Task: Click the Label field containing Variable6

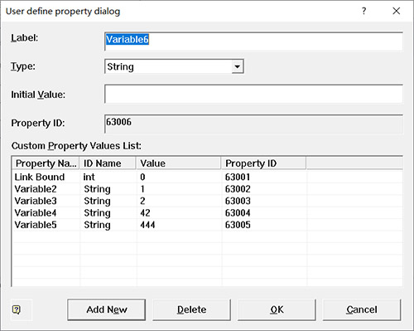Action: [253, 41]
